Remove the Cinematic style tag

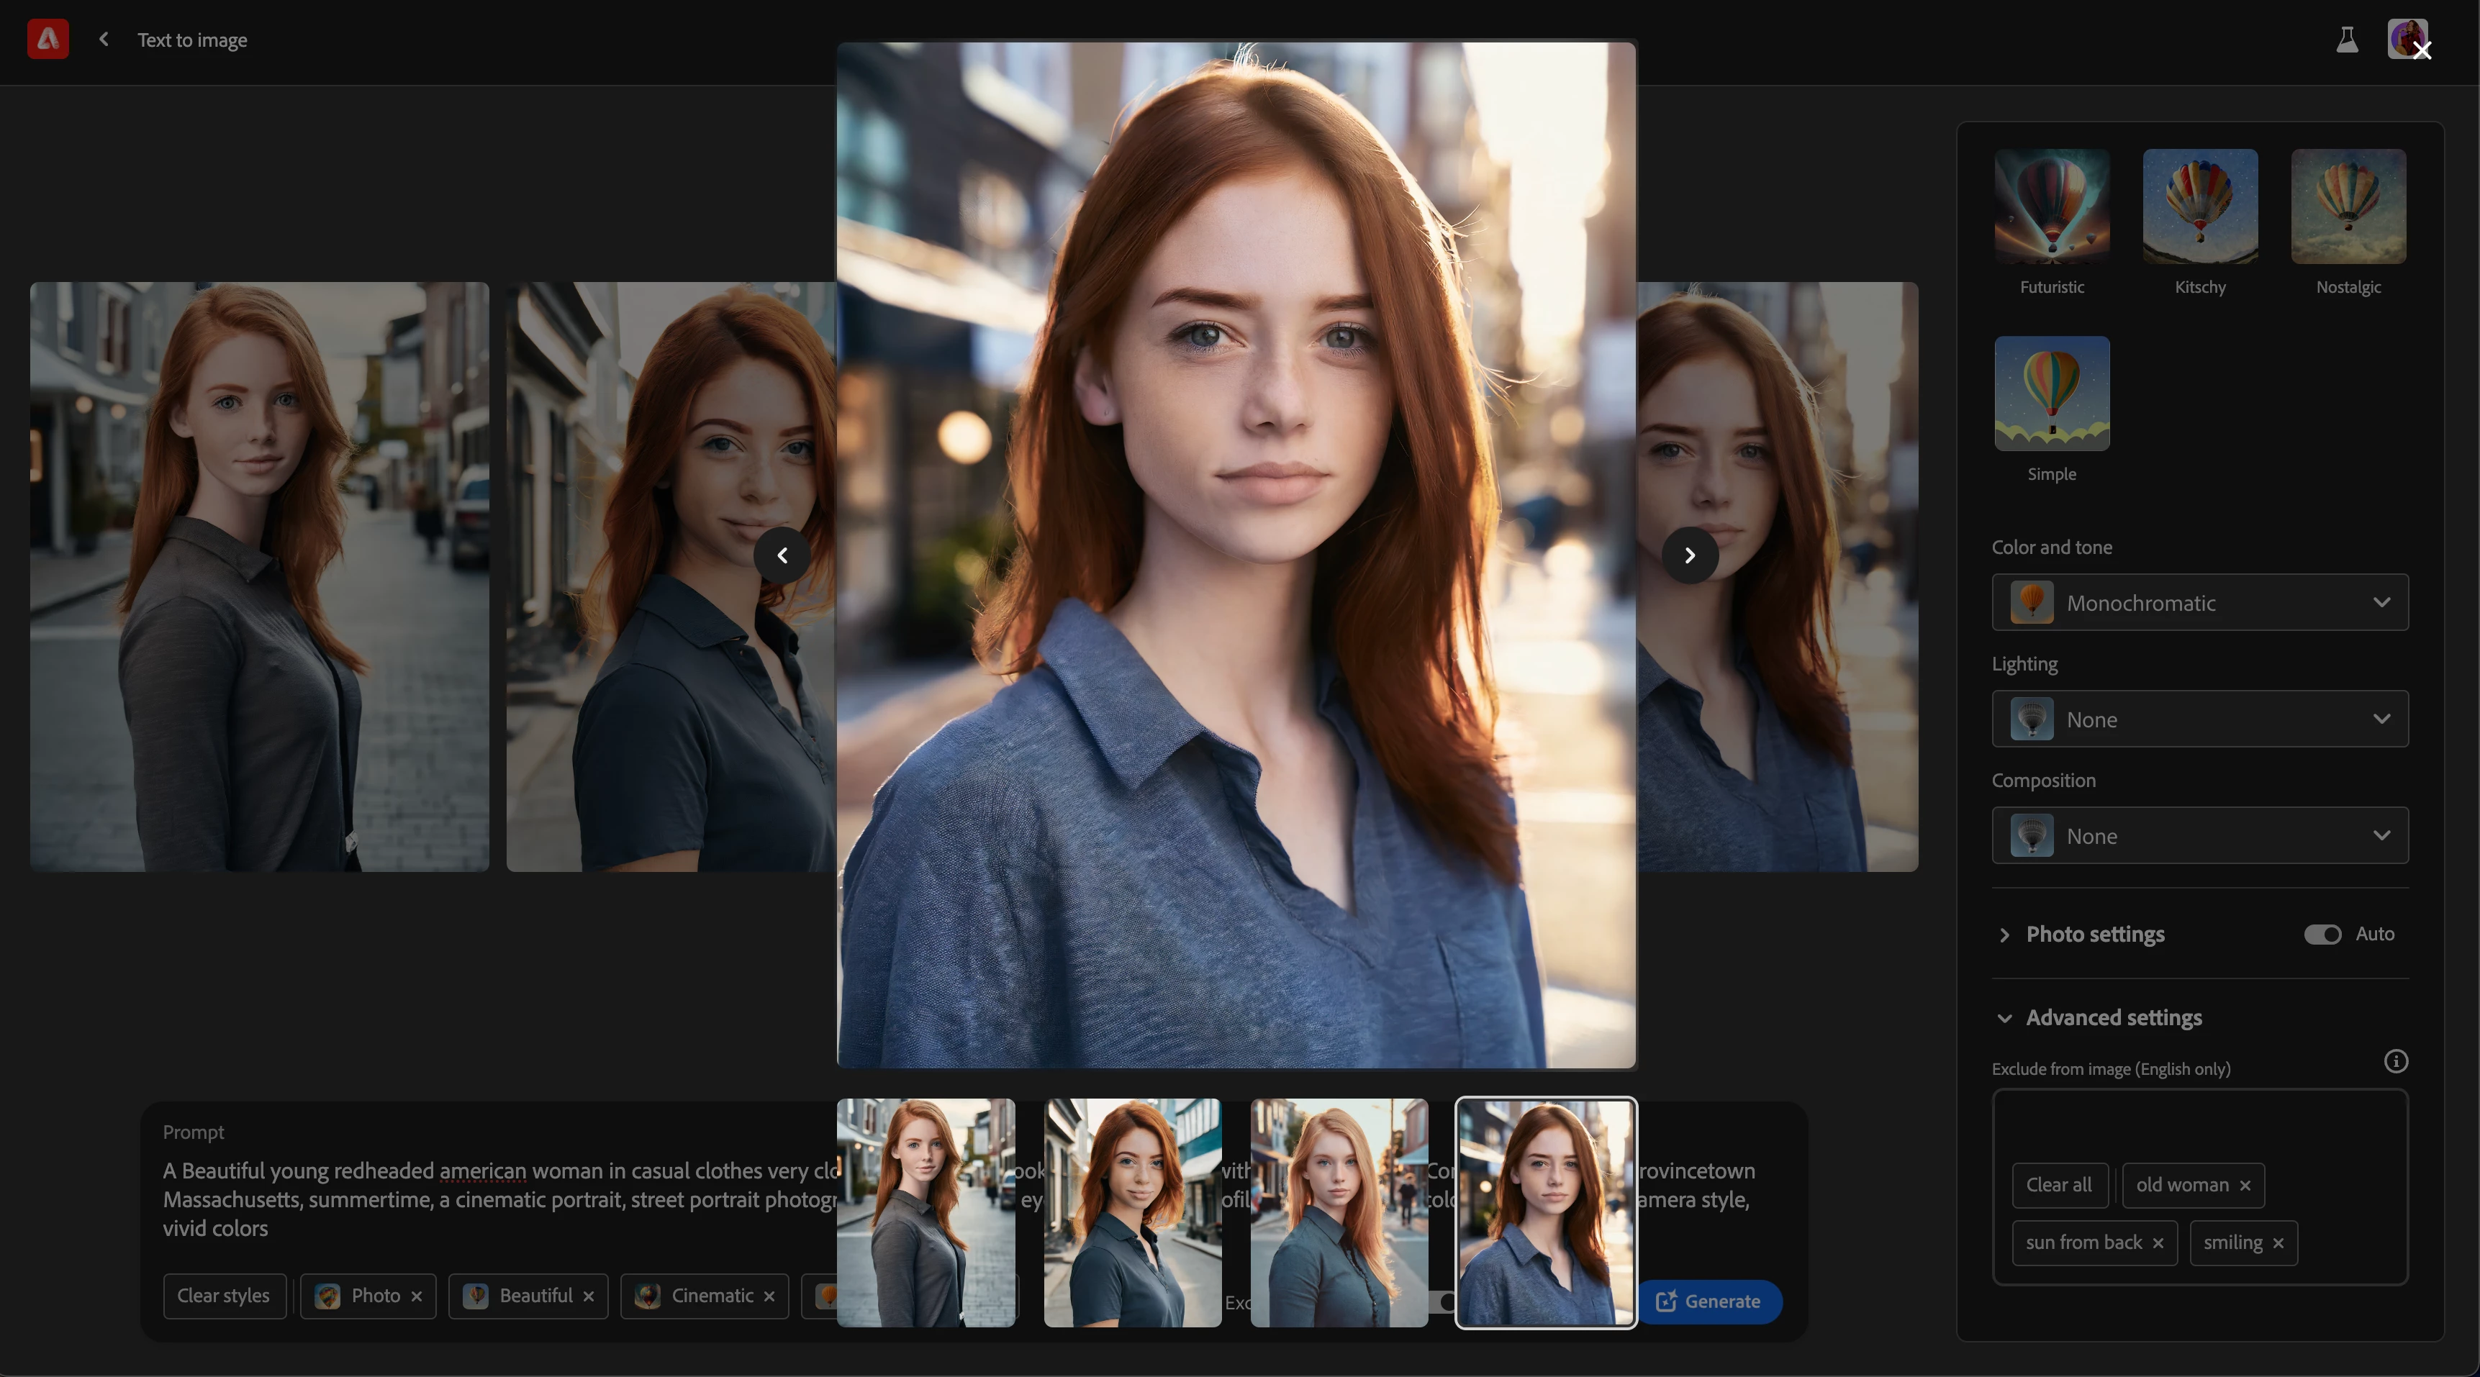tap(769, 1296)
